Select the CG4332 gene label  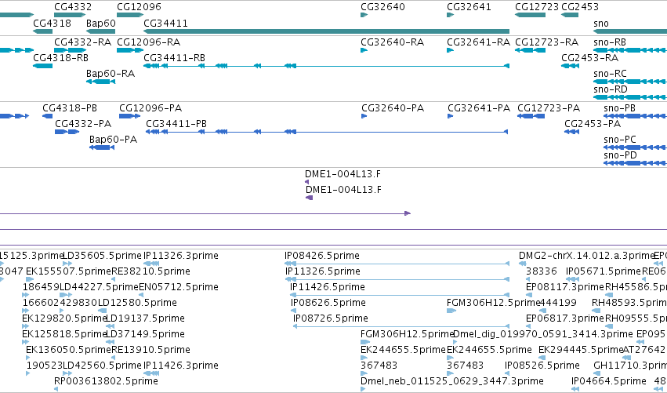73,7
